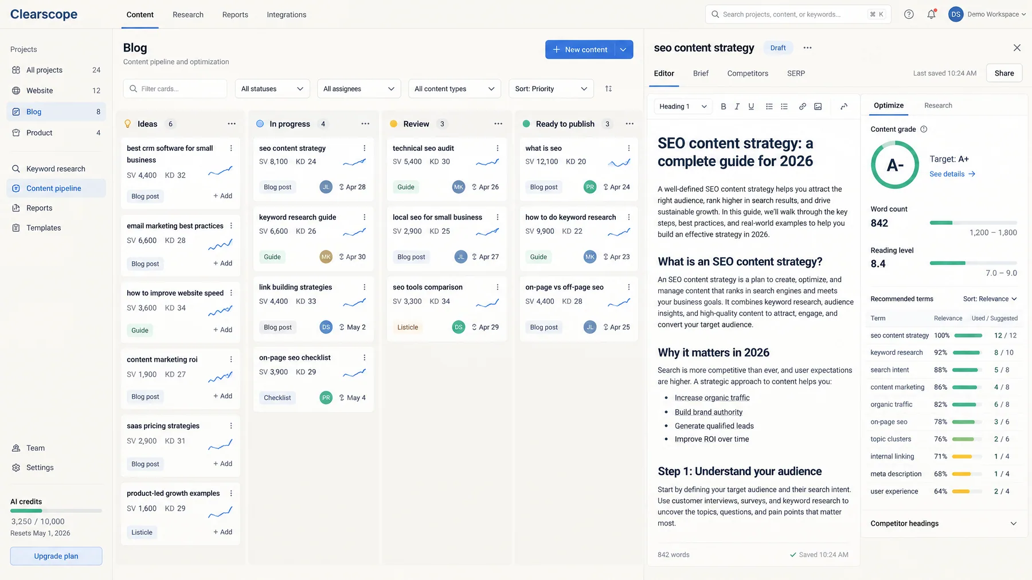Open the SERP tab
Screen dimensions: 1032x580
click(x=796, y=73)
